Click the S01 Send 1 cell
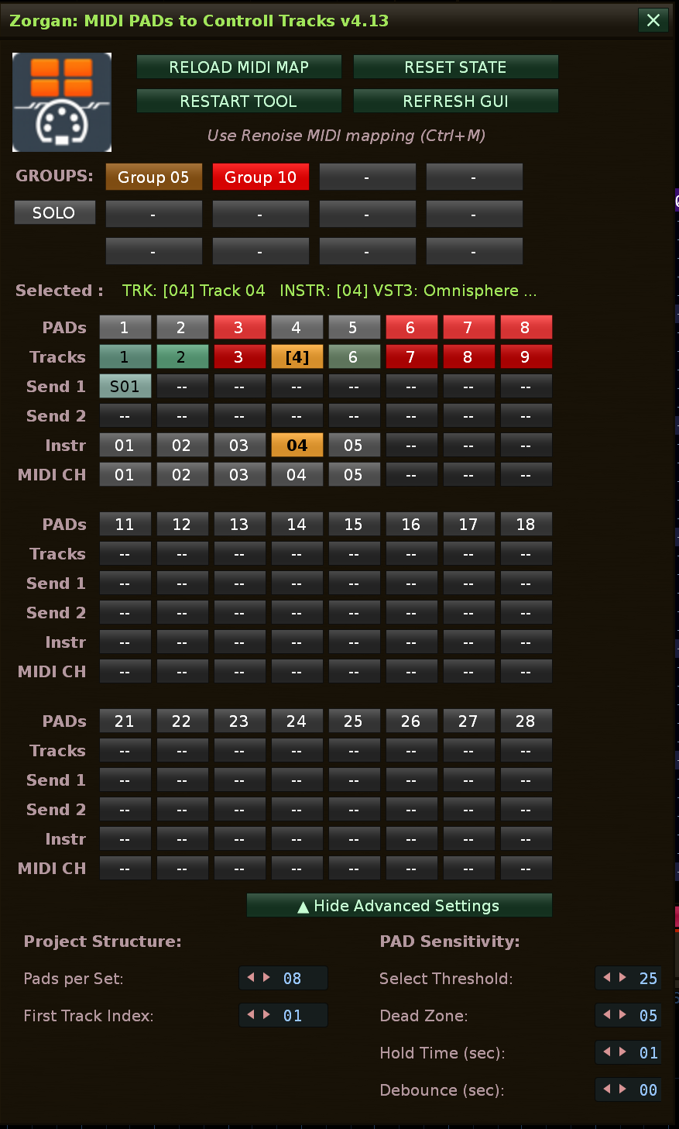 click(x=125, y=387)
